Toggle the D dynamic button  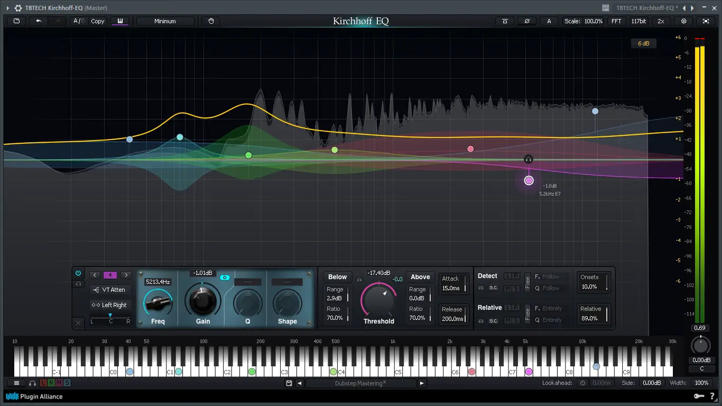coord(225,278)
